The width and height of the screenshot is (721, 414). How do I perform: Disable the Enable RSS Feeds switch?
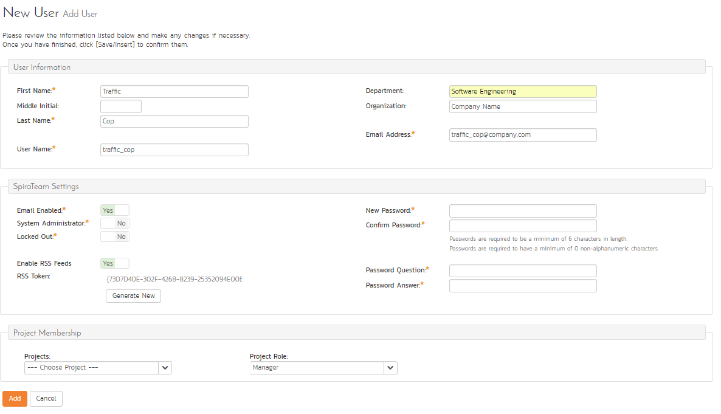(x=115, y=263)
